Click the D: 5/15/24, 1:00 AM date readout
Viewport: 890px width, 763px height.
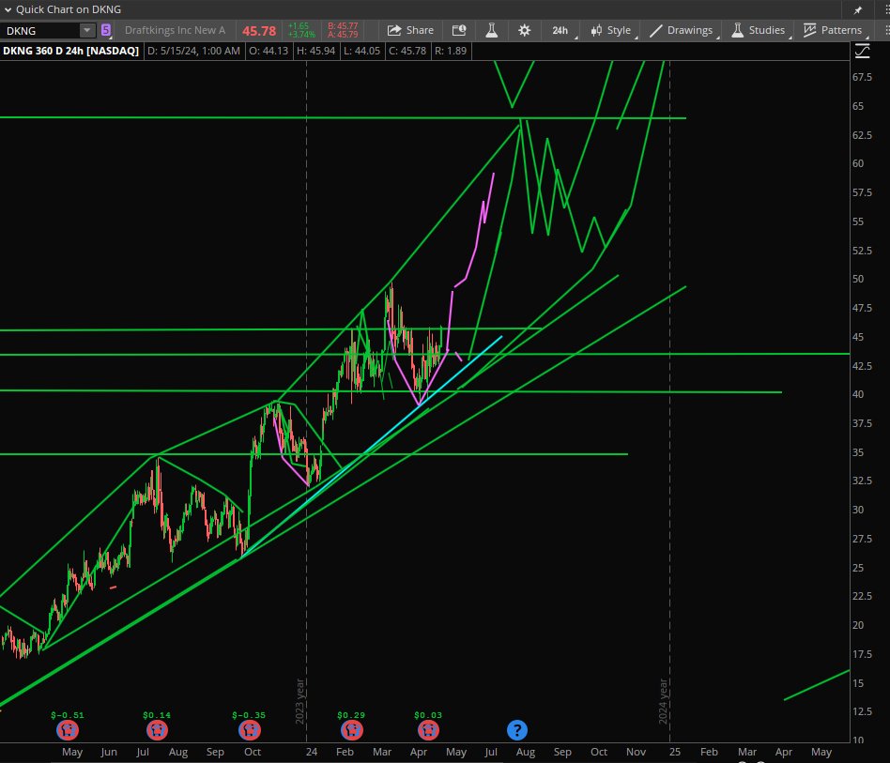pos(193,51)
